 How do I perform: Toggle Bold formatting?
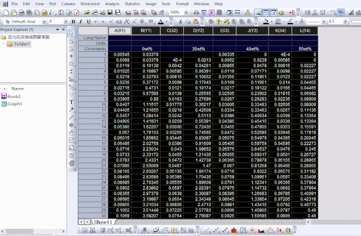73,21
